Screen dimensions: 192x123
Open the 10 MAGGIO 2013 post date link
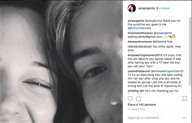coord(136,109)
